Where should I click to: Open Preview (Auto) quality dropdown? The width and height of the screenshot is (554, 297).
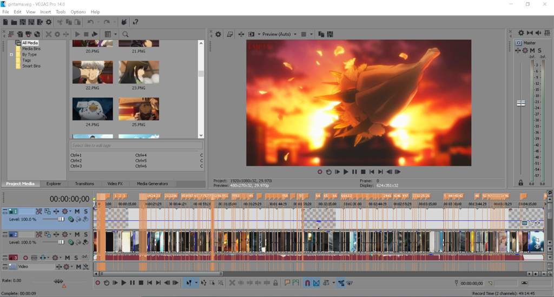pos(295,34)
